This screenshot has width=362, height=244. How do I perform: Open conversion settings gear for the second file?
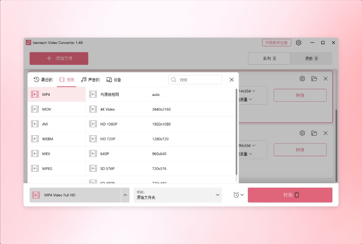pos(302,133)
